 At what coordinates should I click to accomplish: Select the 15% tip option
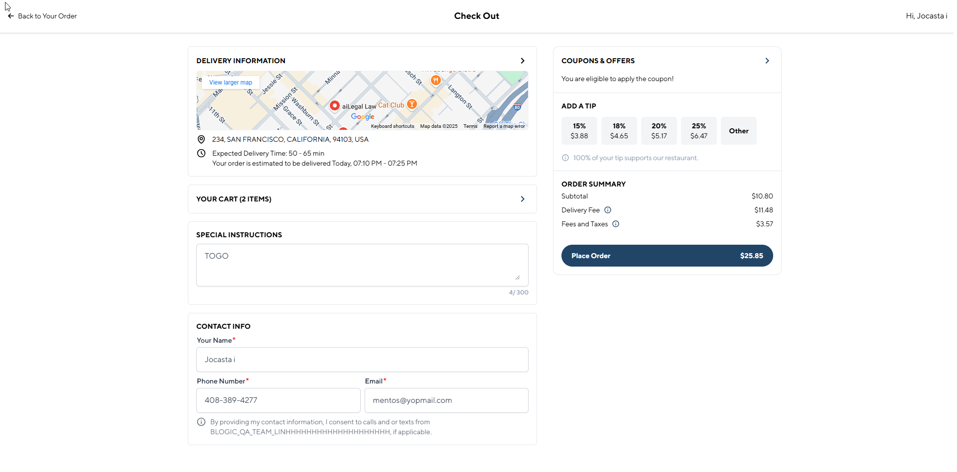click(579, 131)
